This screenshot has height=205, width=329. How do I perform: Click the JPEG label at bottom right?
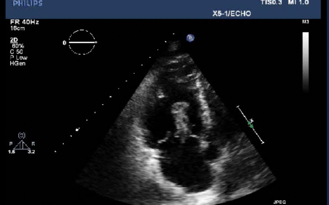(x=279, y=202)
